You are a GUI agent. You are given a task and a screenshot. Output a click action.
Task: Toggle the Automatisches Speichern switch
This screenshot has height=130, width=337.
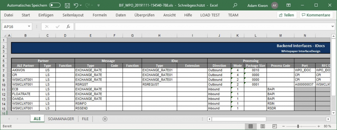[x=55, y=5]
